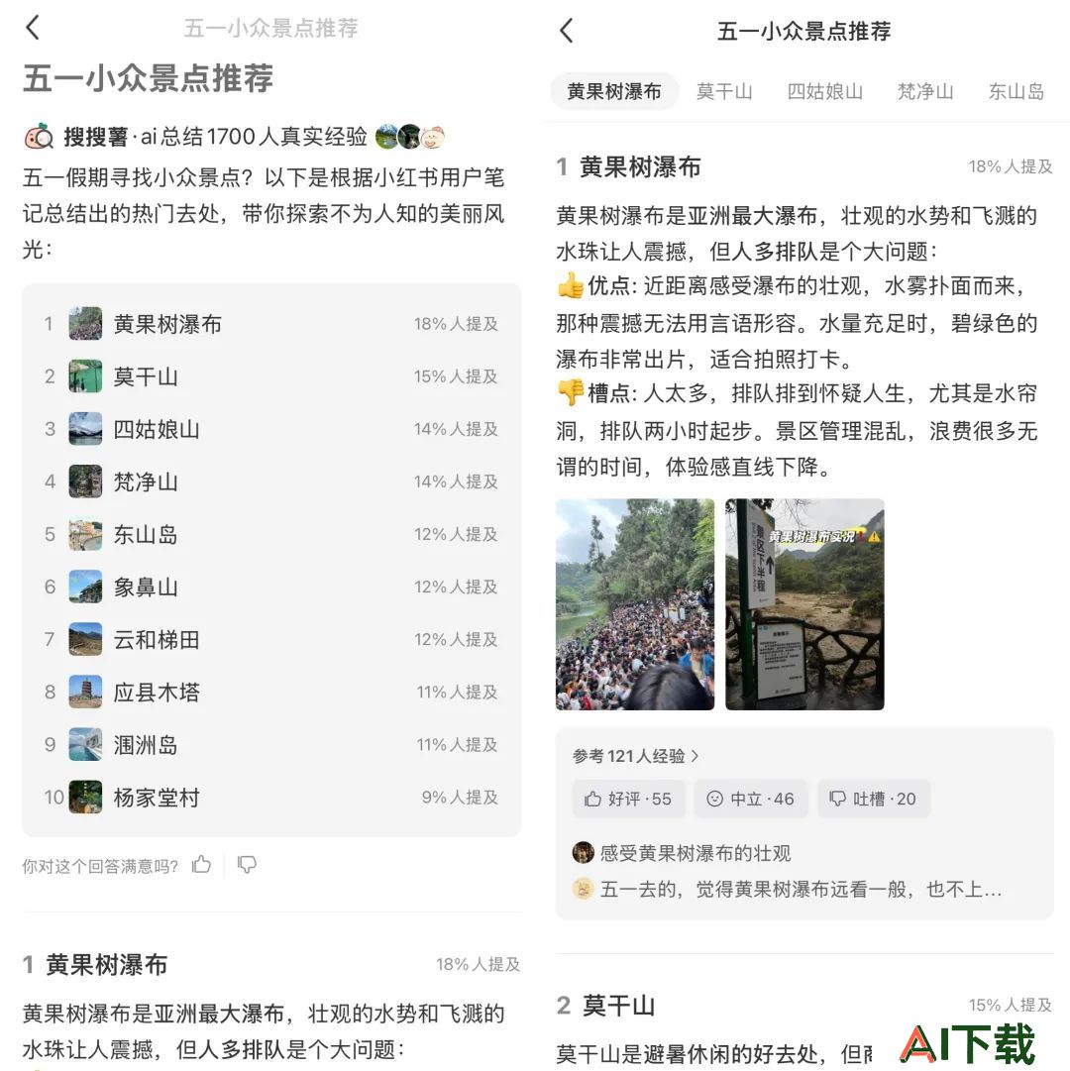Image resolution: width=1070 pixels, height=1071 pixels.
Task: Open the 莫干山 list entry
Action: coord(271,376)
